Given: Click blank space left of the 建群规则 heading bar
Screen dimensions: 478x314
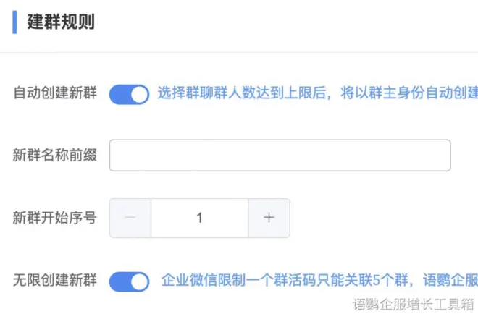Looking at the screenshot, I should pos(6,22).
